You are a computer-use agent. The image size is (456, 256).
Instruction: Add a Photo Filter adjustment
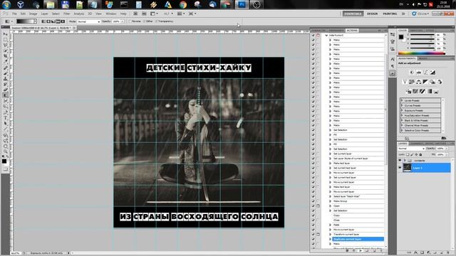click(432, 82)
